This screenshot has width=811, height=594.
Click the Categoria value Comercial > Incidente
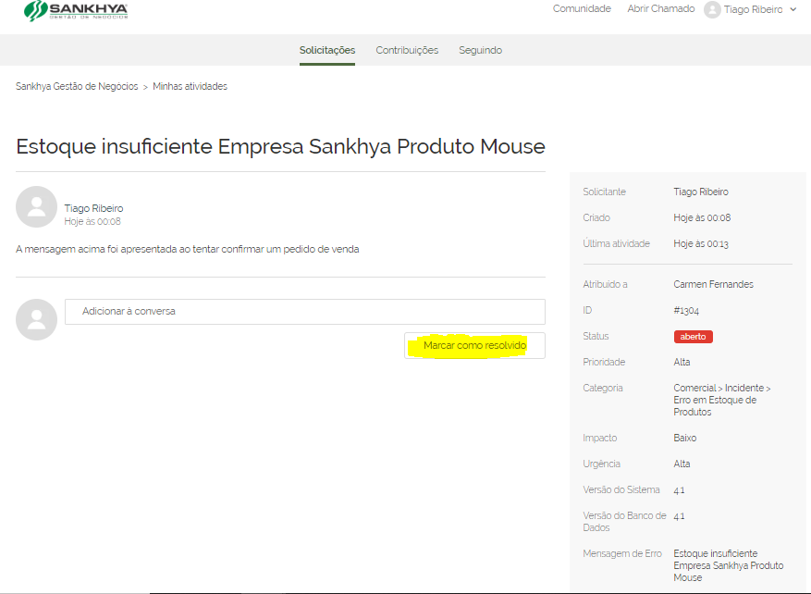pyautogui.click(x=722, y=400)
